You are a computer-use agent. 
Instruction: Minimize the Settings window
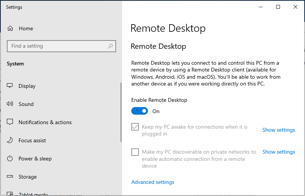(261, 7)
